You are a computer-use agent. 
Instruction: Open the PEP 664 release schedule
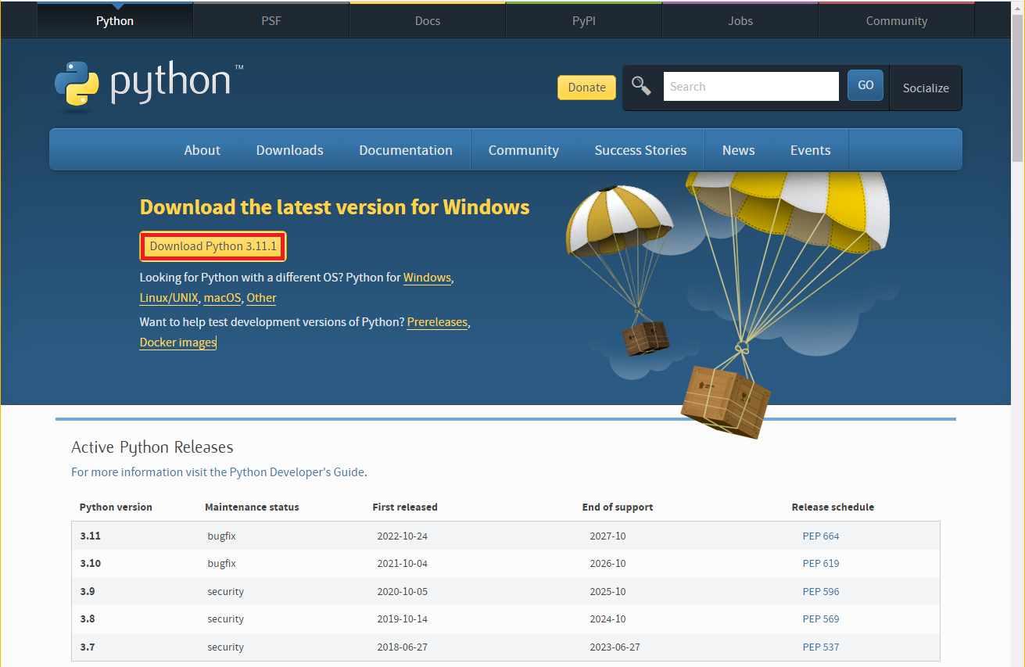[x=821, y=536]
